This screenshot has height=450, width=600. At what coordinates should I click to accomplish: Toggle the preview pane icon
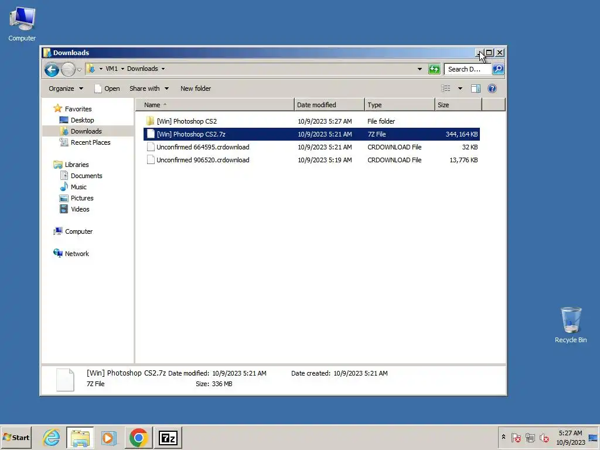pos(476,88)
